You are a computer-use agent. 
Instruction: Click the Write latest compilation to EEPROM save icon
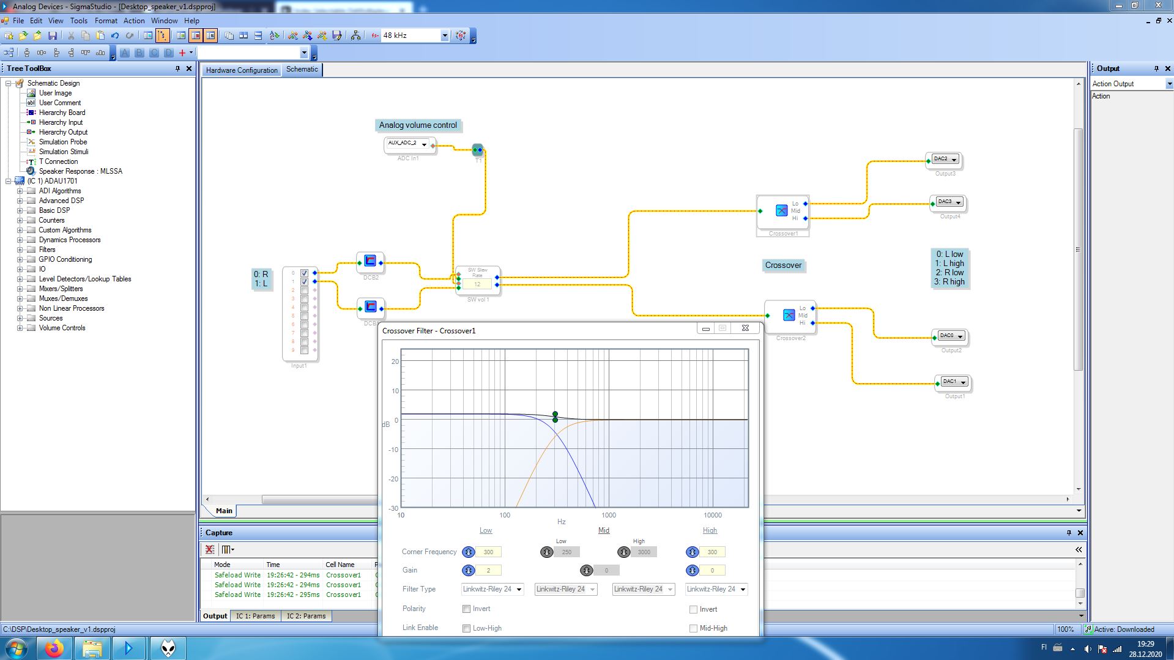[x=336, y=35]
